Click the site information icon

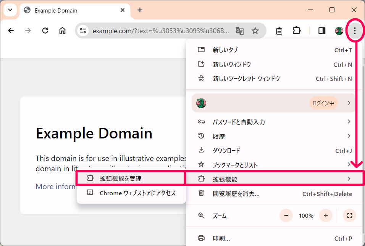point(82,31)
